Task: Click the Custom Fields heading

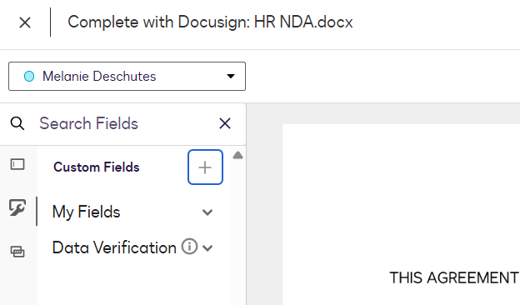Action: point(97,167)
